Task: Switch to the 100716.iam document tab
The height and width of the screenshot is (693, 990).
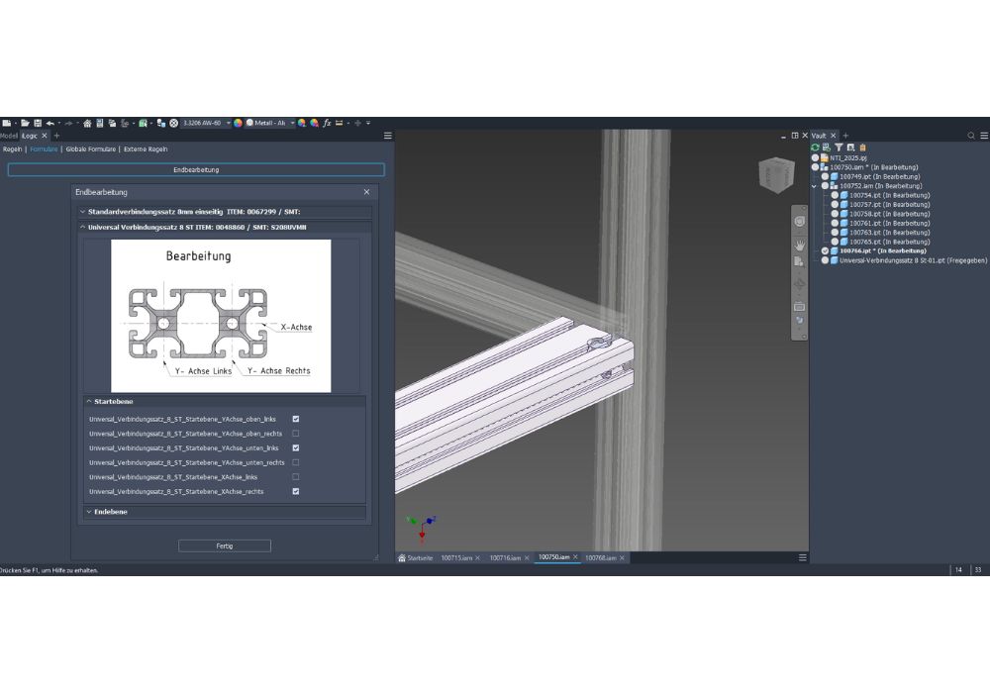Action: 504,558
